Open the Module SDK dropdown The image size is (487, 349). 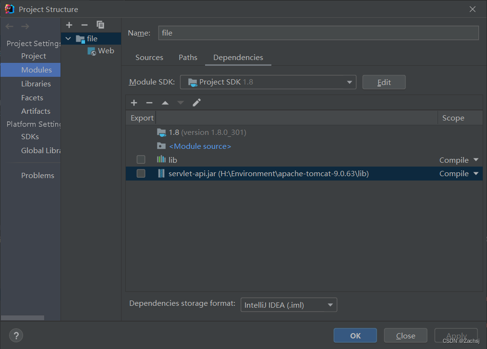point(268,82)
